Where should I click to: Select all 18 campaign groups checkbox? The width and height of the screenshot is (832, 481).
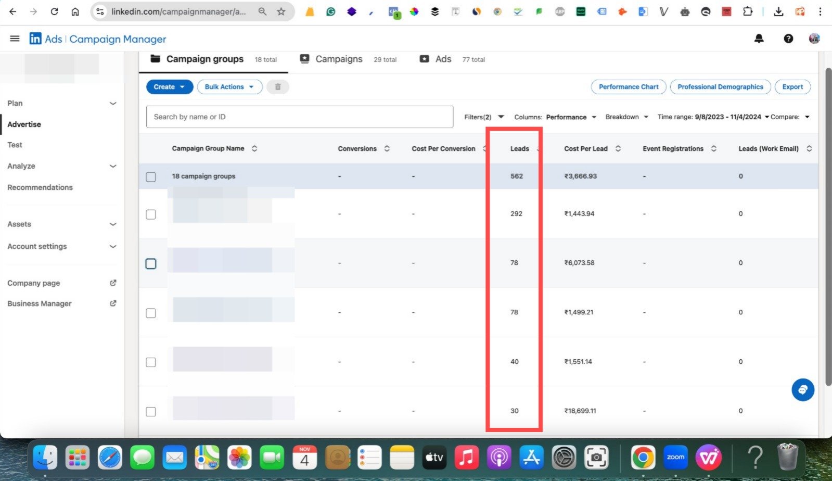(x=151, y=176)
